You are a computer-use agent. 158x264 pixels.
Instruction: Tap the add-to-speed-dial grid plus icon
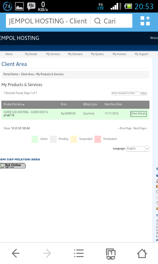pyautogui.click(x=145, y=21)
